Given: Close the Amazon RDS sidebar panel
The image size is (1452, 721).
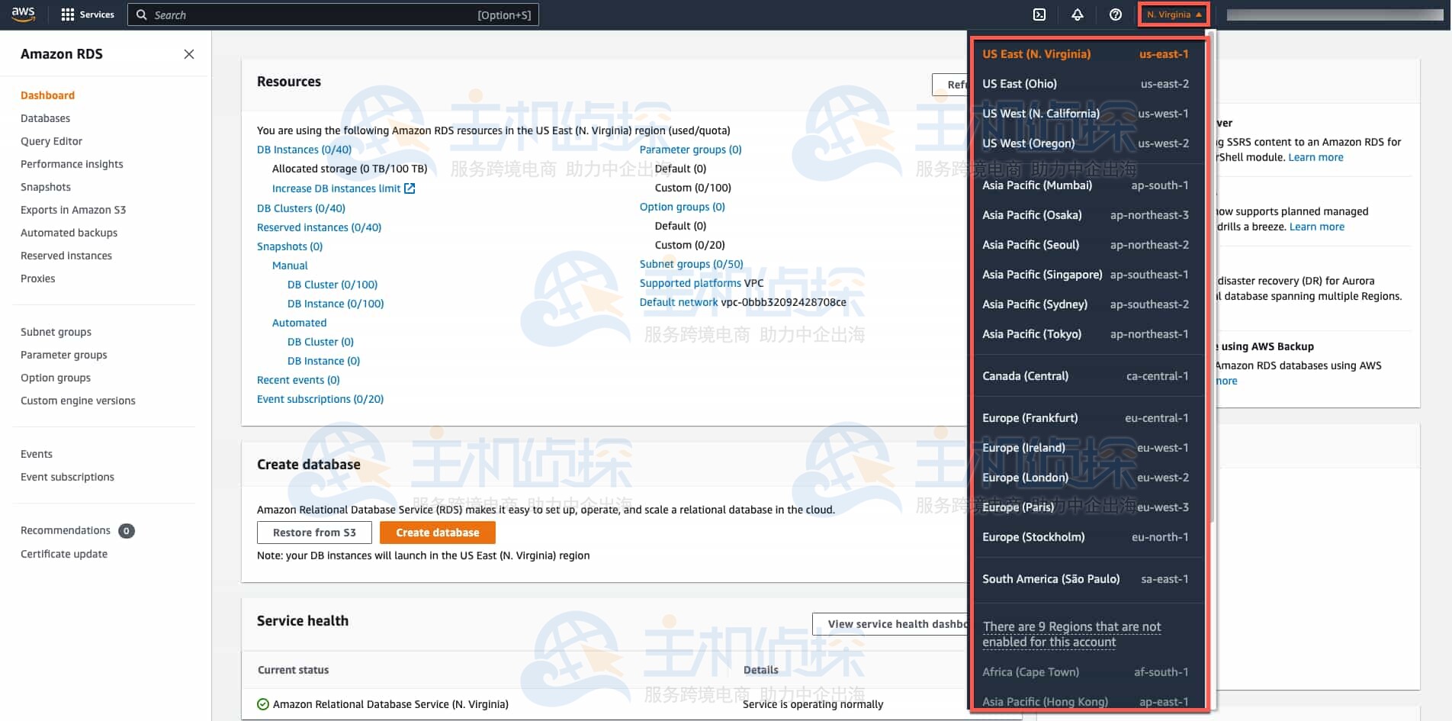Looking at the screenshot, I should pyautogui.click(x=189, y=54).
